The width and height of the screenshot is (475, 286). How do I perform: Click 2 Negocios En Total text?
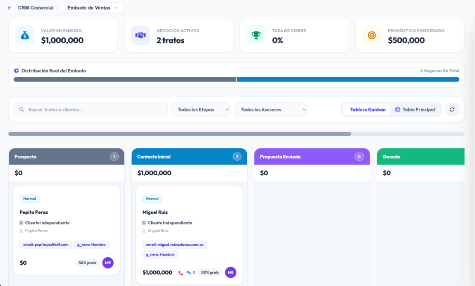(x=440, y=70)
